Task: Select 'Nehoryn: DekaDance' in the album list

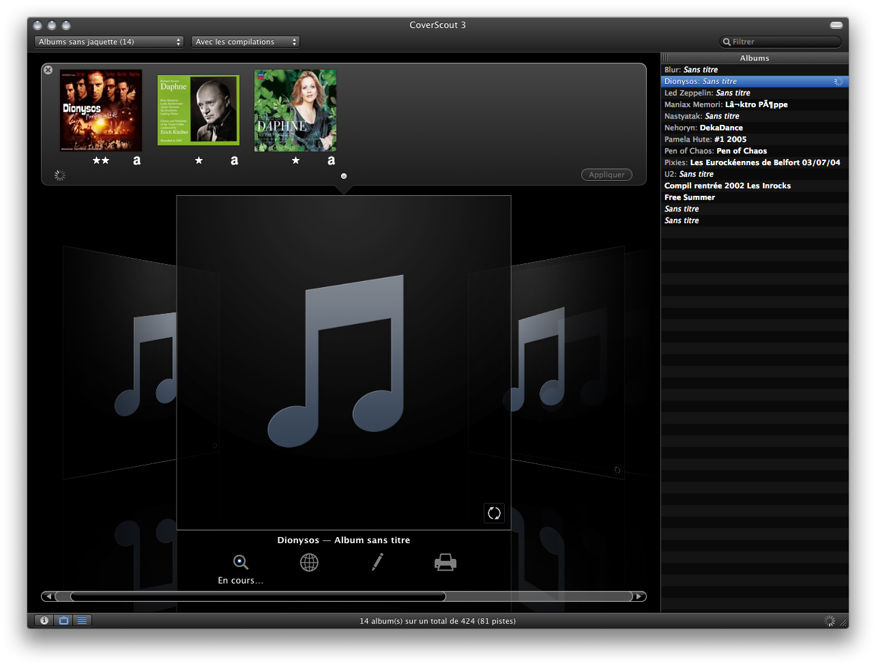Action: pos(755,128)
